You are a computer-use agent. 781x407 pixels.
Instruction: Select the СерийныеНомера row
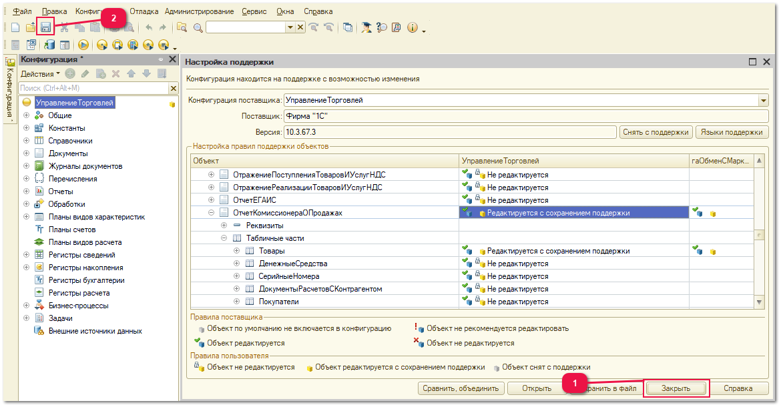[289, 276]
